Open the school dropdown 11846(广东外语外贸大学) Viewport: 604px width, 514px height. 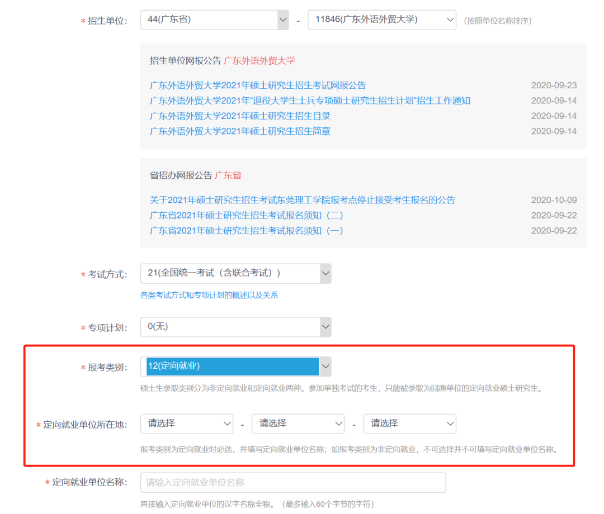click(x=381, y=20)
